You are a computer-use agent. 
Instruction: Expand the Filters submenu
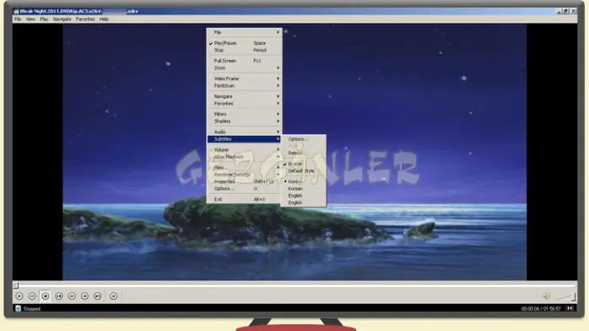click(244, 114)
